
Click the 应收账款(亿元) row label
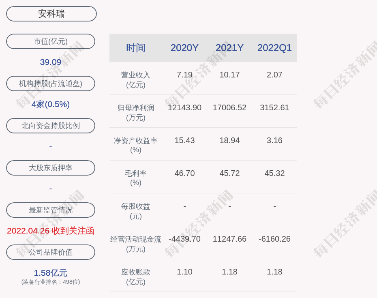[136, 277]
